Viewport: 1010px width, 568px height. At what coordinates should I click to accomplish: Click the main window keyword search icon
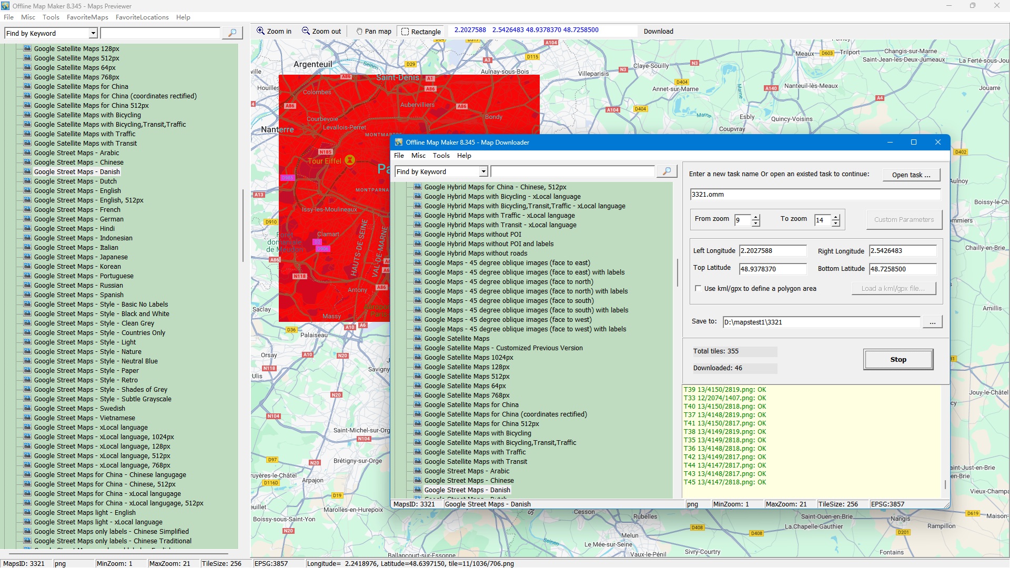(x=232, y=33)
